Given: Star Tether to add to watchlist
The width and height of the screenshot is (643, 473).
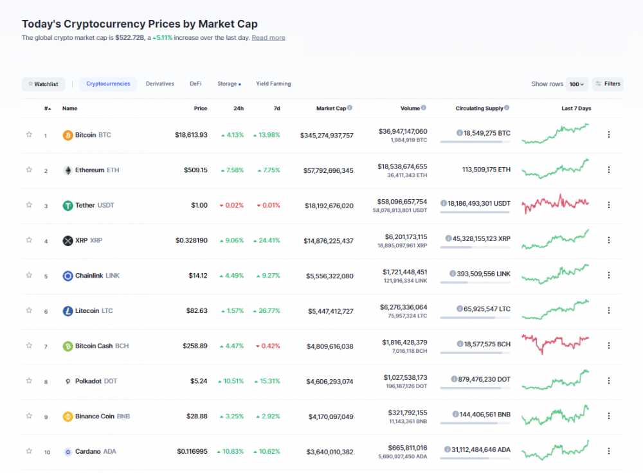Looking at the screenshot, I should click(x=29, y=205).
